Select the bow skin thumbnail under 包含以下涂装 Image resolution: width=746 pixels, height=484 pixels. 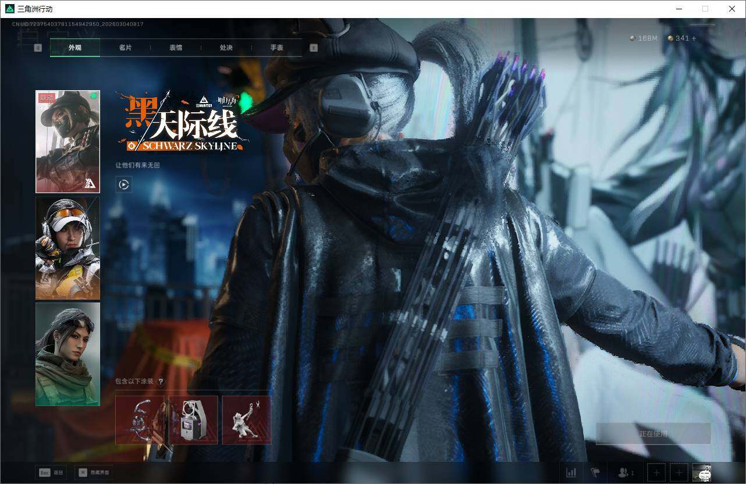coord(140,420)
